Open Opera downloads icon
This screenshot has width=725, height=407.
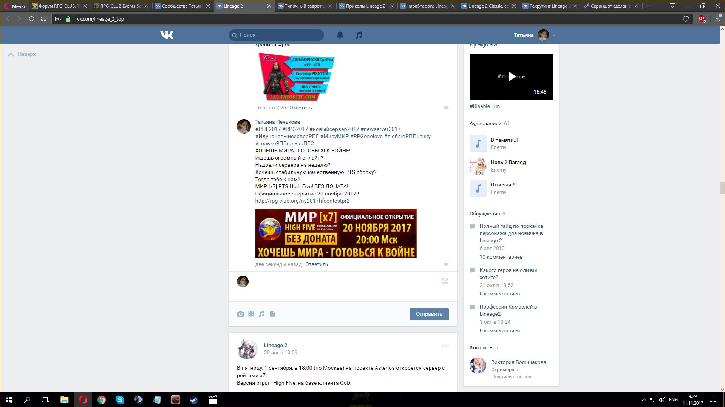pyautogui.click(x=717, y=19)
